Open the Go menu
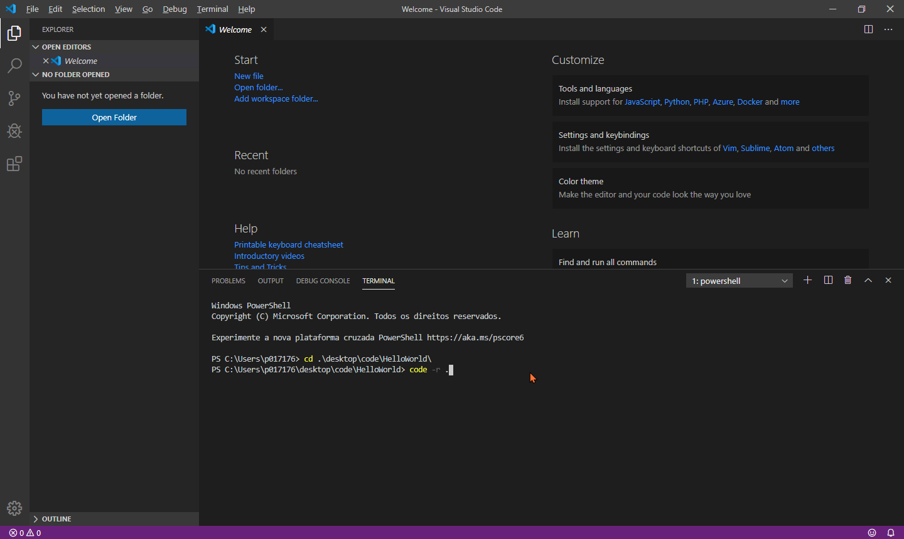904x539 pixels. pyautogui.click(x=148, y=9)
